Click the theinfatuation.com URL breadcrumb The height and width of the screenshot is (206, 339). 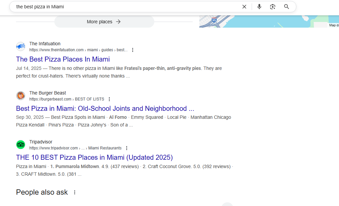78,50
